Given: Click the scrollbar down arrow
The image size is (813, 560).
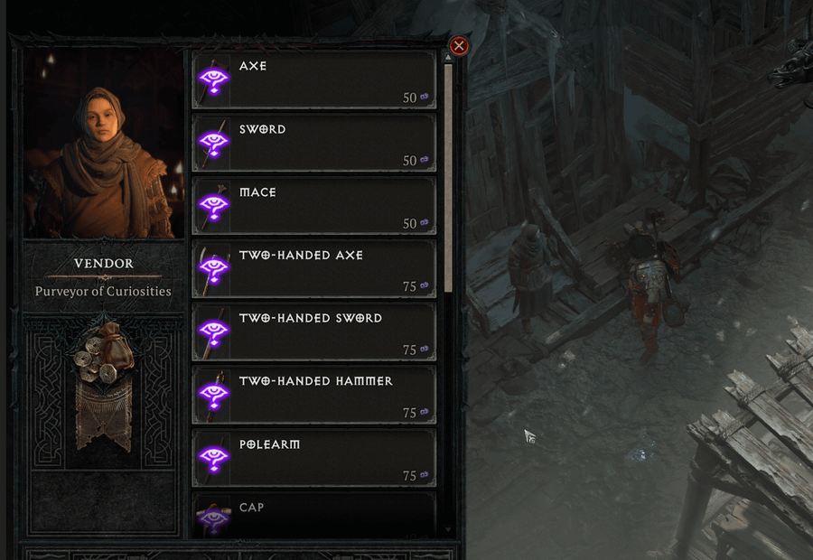Looking at the screenshot, I should tap(448, 530).
